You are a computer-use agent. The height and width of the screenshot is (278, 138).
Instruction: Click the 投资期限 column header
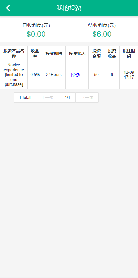(x=54, y=54)
